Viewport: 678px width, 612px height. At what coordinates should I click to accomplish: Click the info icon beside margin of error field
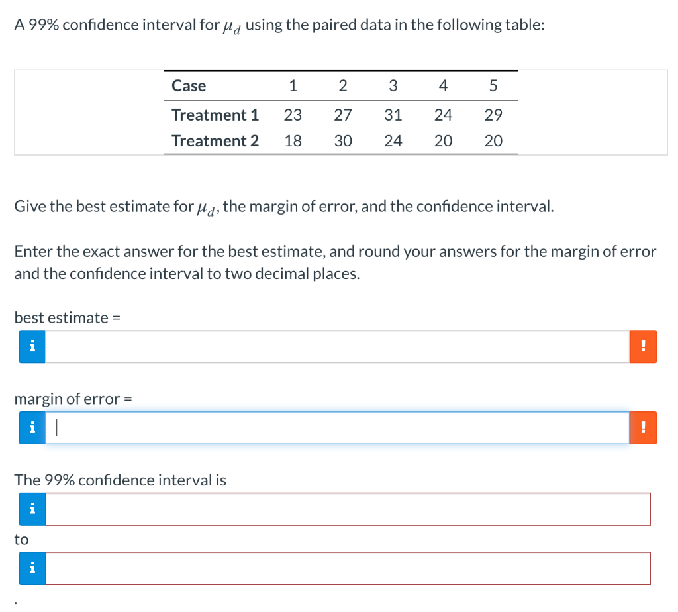pyautogui.click(x=31, y=427)
